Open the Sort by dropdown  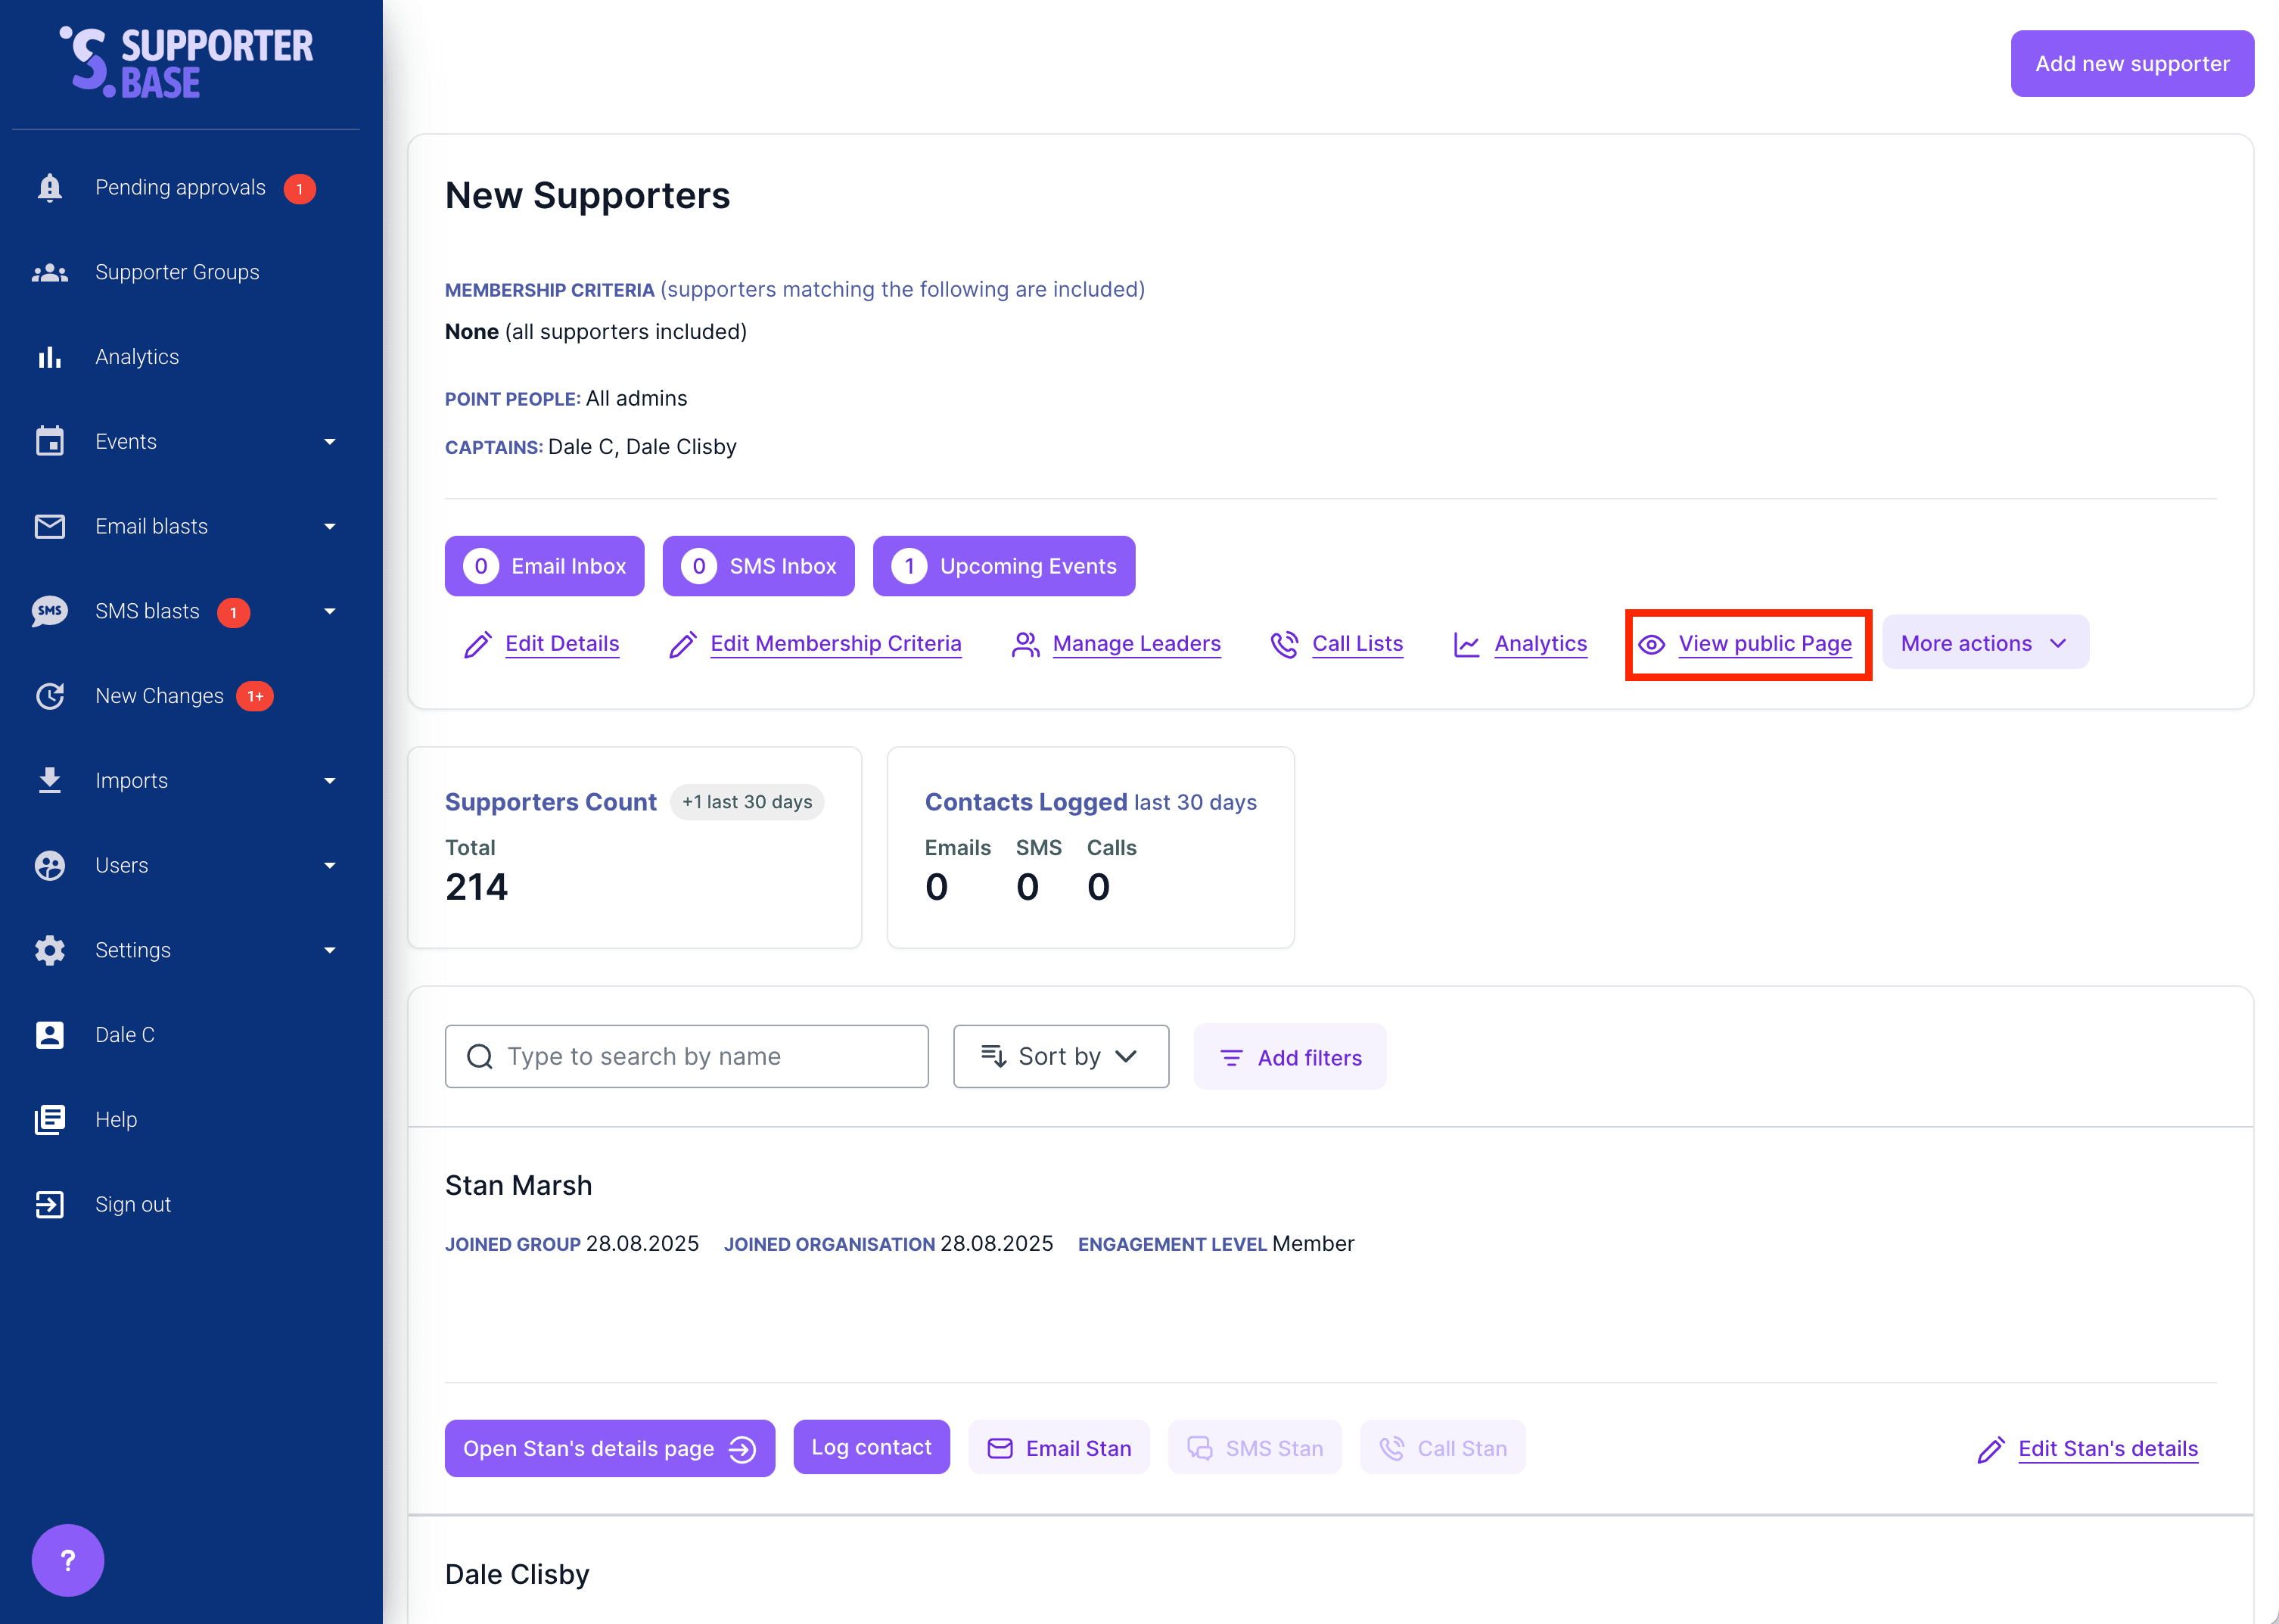pyautogui.click(x=1061, y=1056)
